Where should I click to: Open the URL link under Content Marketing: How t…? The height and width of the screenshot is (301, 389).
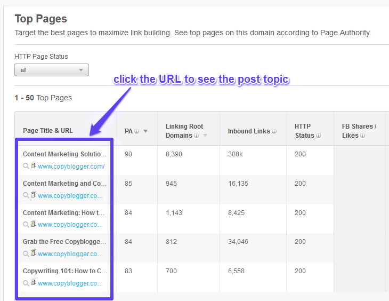click(x=70, y=225)
